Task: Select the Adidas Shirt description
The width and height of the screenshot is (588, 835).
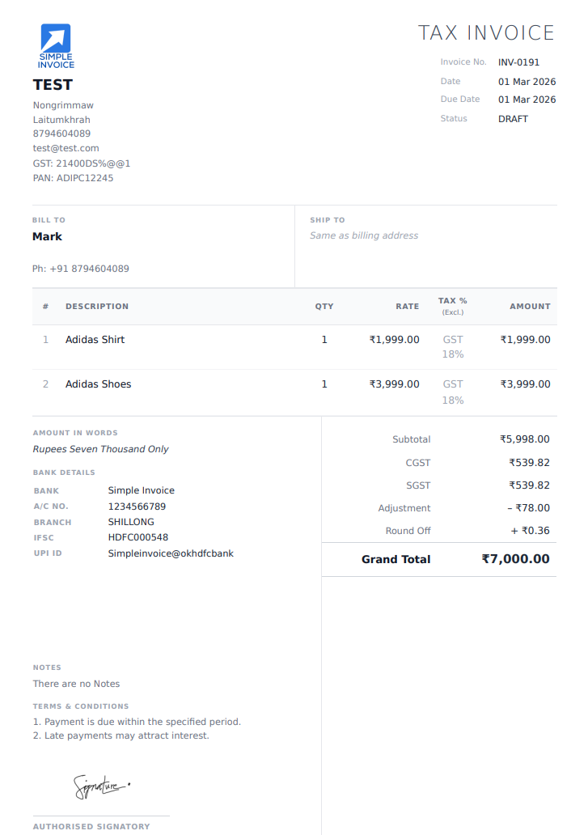Action: pyautogui.click(x=95, y=340)
